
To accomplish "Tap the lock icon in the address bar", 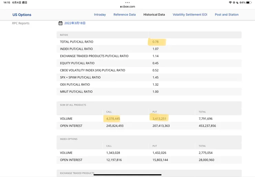I will pos(121,7).
